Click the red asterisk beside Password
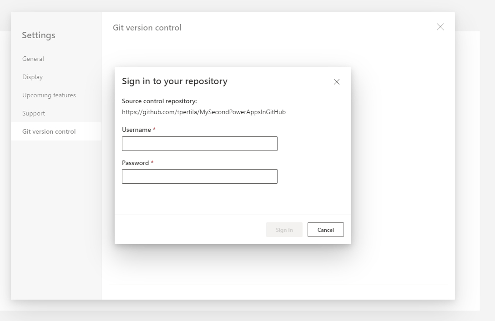The image size is (495, 321). pyautogui.click(x=152, y=163)
